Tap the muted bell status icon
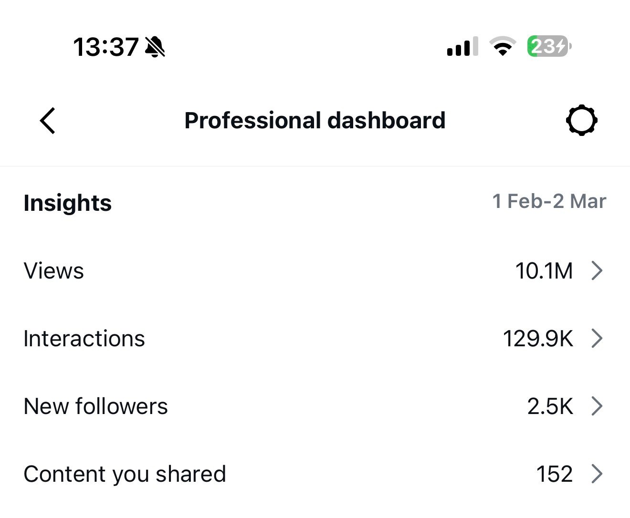 [155, 47]
